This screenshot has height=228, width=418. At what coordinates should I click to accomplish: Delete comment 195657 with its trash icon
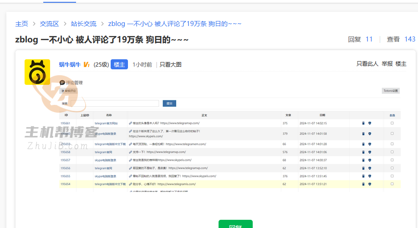[363, 160]
